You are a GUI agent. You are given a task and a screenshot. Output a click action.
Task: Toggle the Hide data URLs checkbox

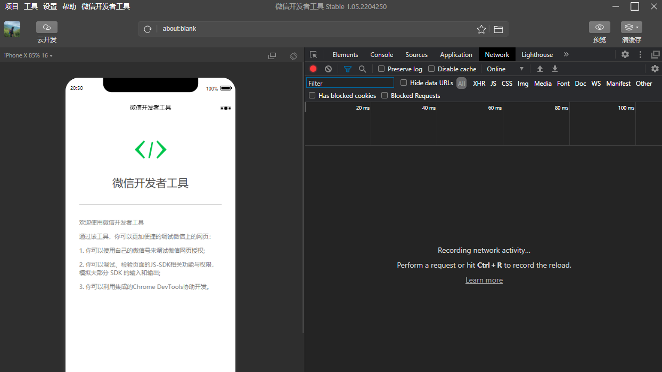coord(404,83)
